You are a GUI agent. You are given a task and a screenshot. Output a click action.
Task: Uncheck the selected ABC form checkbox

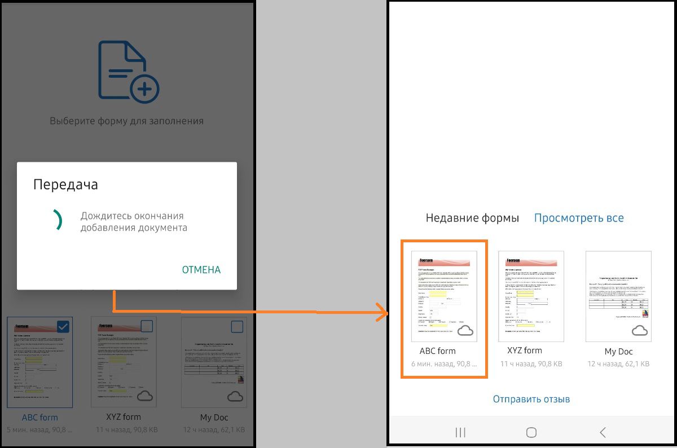[x=64, y=326]
